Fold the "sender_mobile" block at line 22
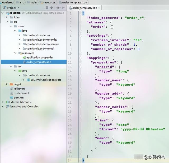Screen dimensions: 169x163 click(x=81, y=107)
